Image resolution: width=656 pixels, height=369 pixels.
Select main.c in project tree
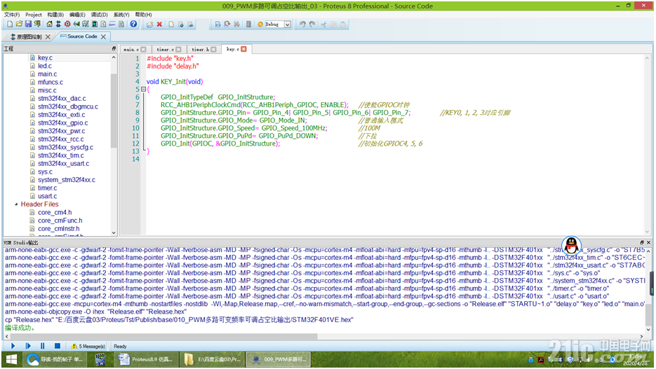coord(47,74)
